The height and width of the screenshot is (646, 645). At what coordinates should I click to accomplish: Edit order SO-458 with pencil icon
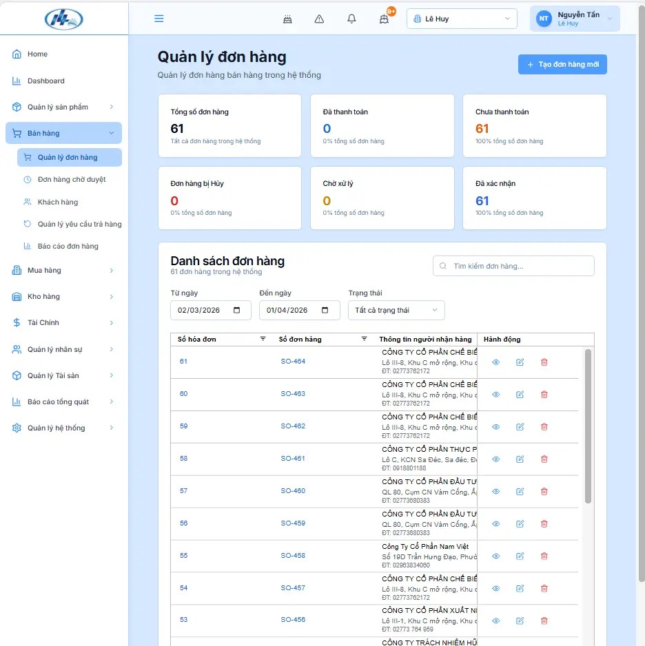pyautogui.click(x=520, y=556)
